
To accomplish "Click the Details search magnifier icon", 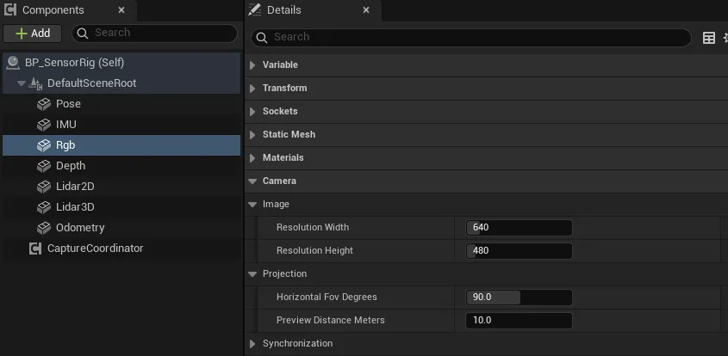I will [x=262, y=38].
